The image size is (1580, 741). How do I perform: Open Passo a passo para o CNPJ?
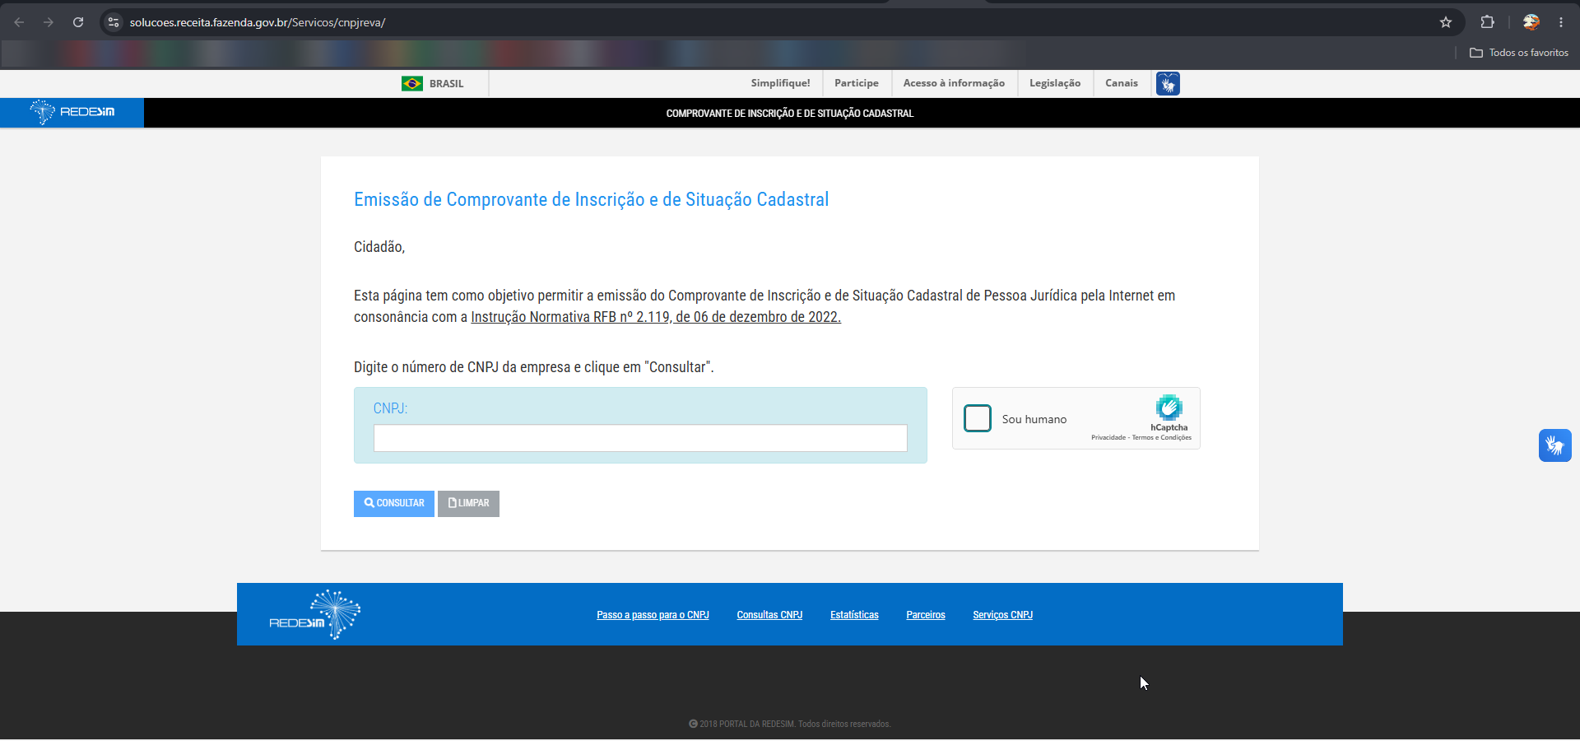[x=653, y=615]
